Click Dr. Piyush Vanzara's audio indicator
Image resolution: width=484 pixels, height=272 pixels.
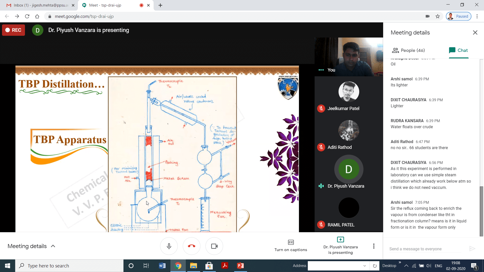(x=321, y=186)
